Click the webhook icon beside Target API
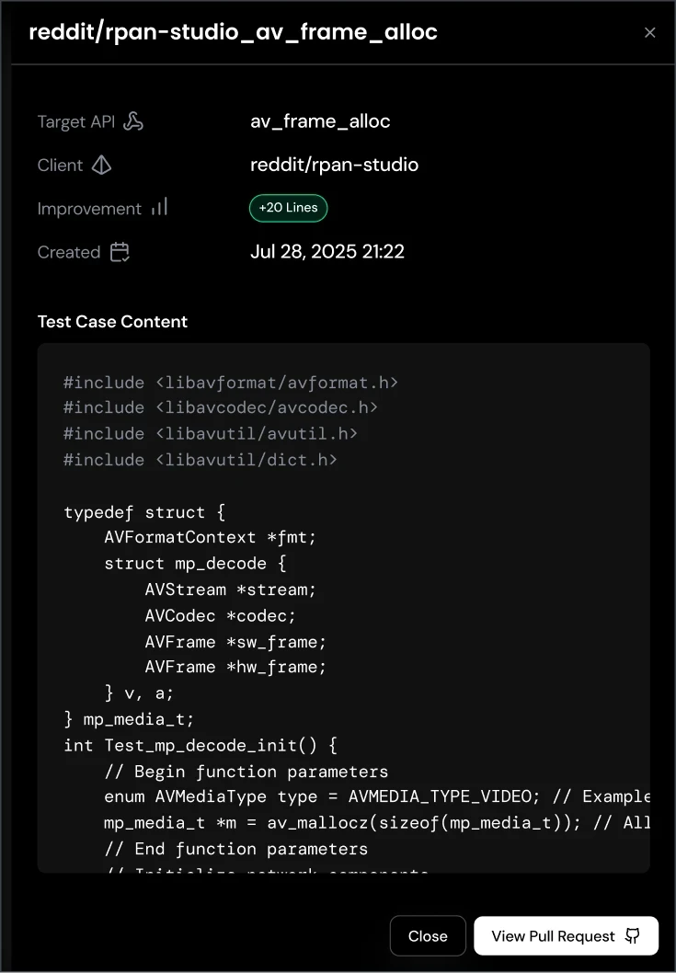The image size is (676, 973). click(134, 120)
